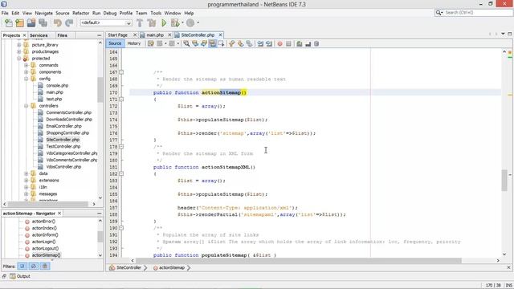Click the New Project toolbar icon

click(20, 23)
